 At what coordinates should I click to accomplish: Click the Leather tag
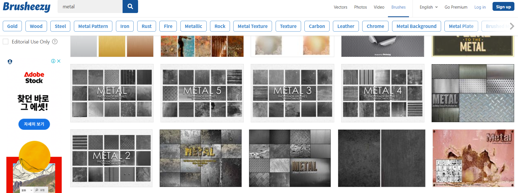pos(346,26)
